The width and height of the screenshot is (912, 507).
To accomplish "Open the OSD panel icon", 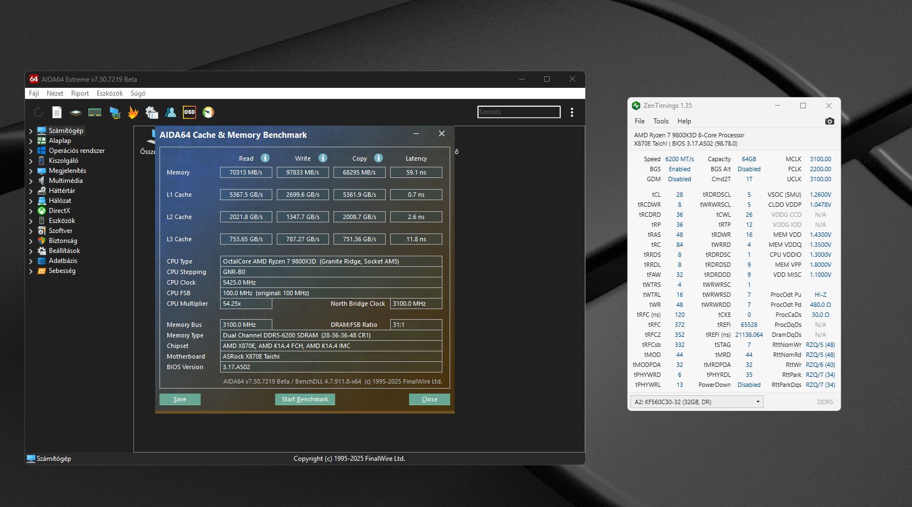I will pyautogui.click(x=190, y=112).
